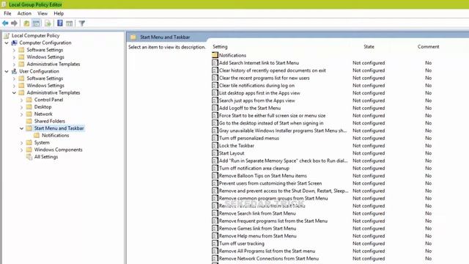Select 'Remove Help menu from Start Menu' setting

[x=258, y=236]
